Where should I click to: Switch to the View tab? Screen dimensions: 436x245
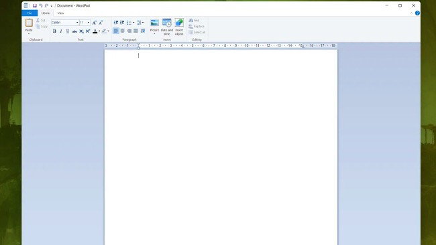point(60,13)
